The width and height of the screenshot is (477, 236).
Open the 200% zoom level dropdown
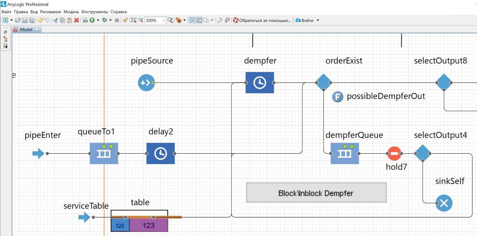pyautogui.click(x=164, y=20)
